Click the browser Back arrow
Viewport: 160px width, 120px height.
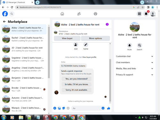coord(3,7)
